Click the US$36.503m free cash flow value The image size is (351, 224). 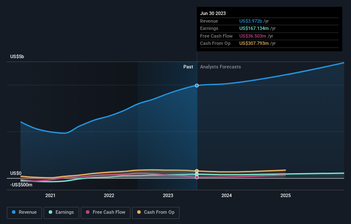tap(253, 36)
